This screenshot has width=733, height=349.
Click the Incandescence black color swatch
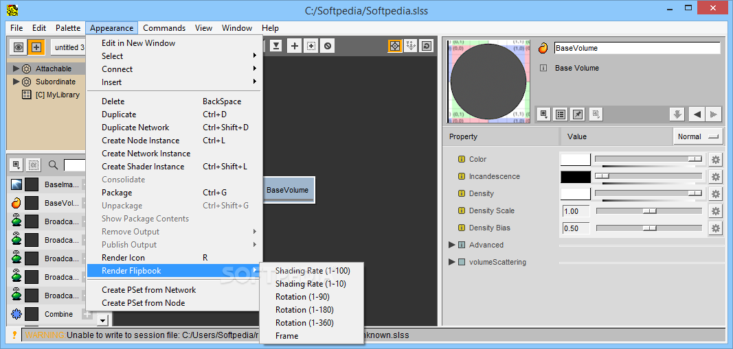point(576,177)
